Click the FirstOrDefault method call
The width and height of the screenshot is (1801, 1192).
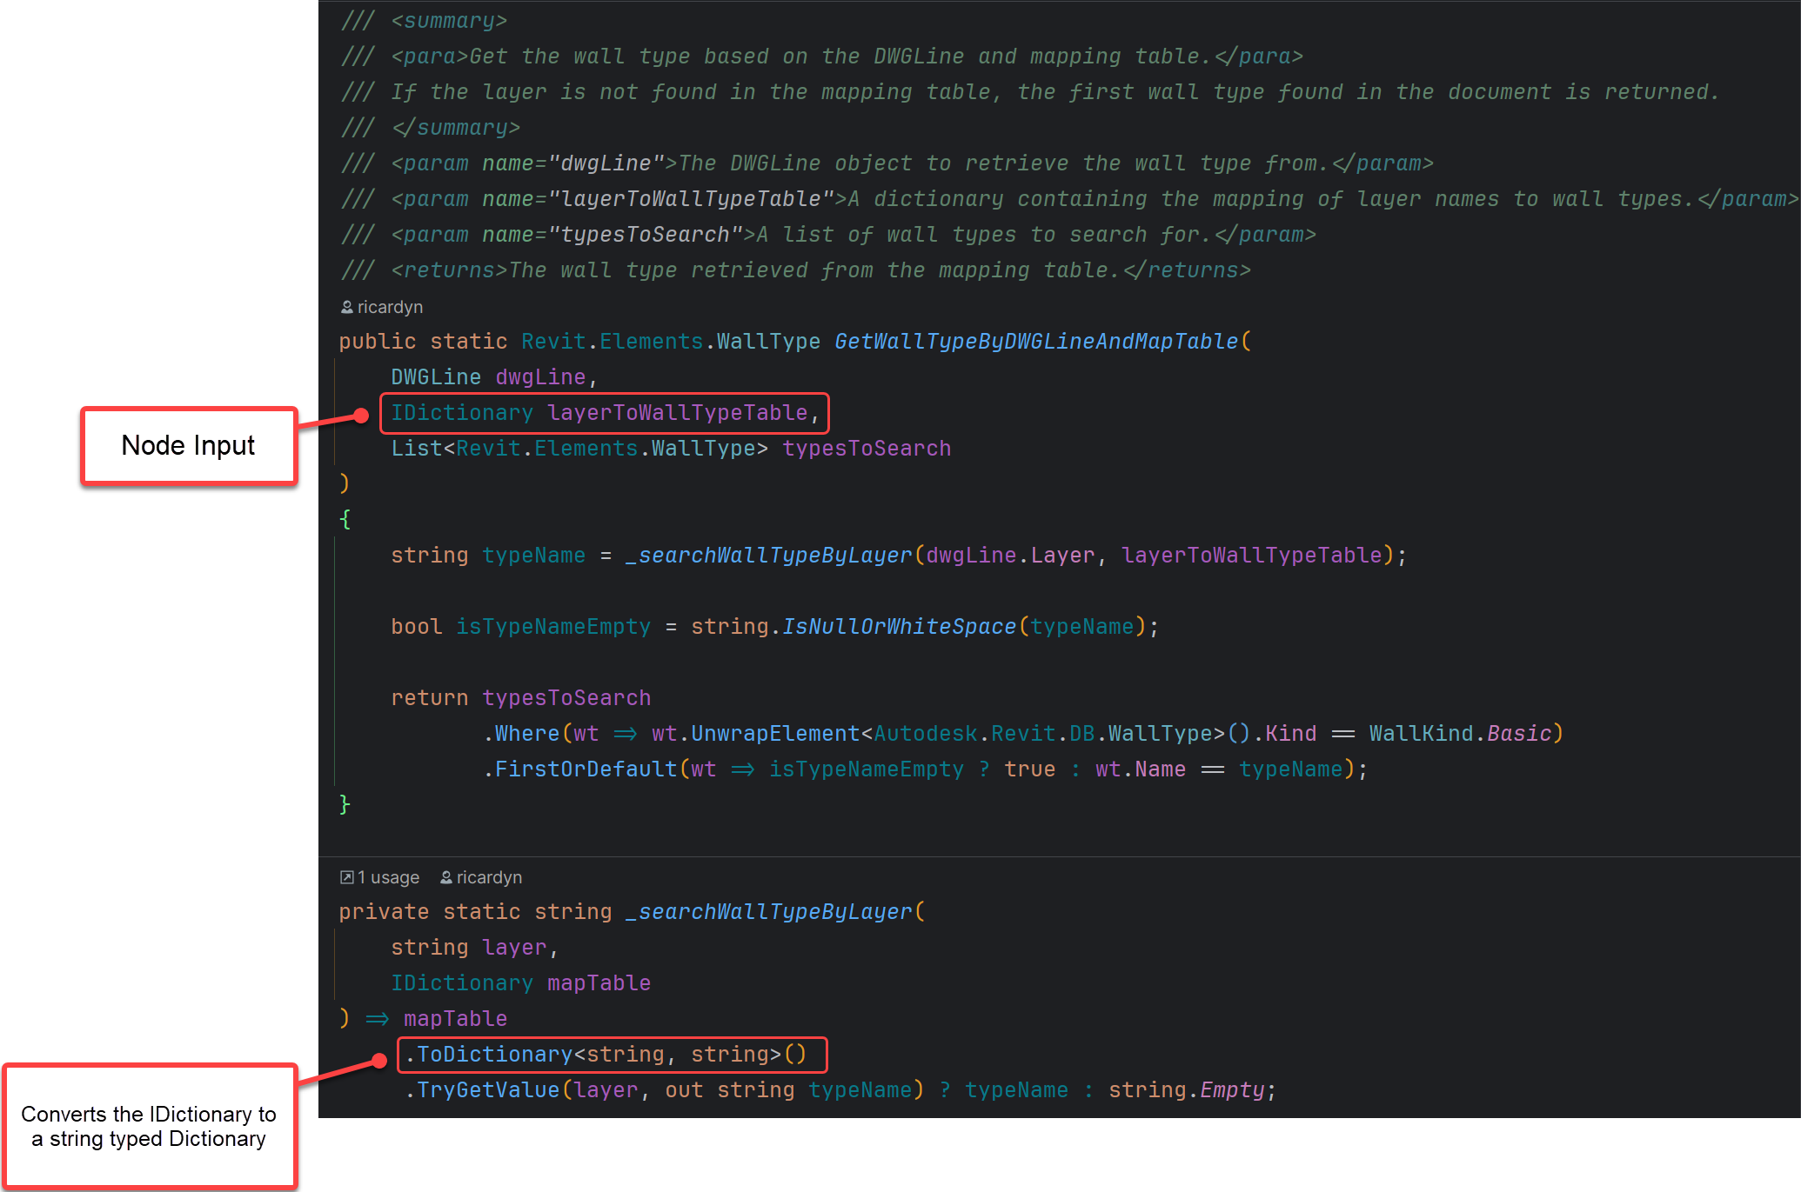(585, 769)
